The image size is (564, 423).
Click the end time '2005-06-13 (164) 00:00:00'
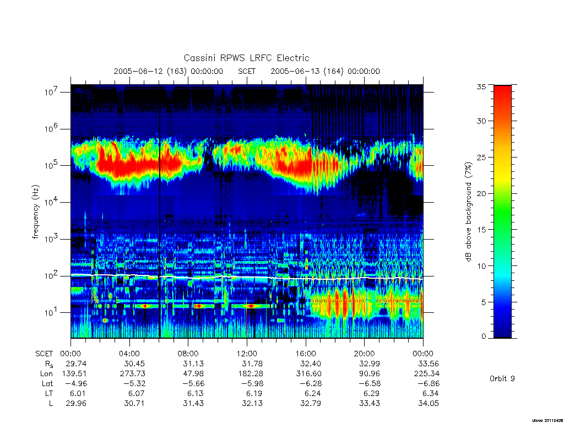(325, 71)
